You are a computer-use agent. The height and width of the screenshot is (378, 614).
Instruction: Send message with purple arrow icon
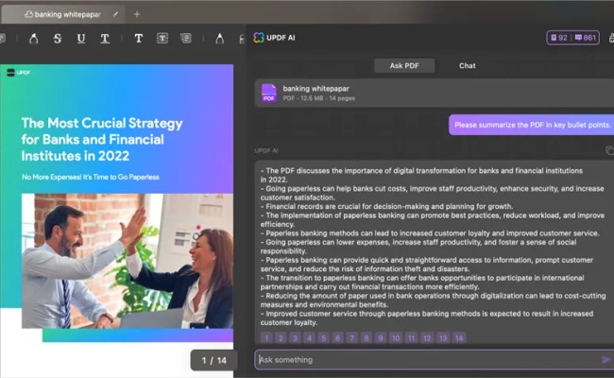coord(605,359)
